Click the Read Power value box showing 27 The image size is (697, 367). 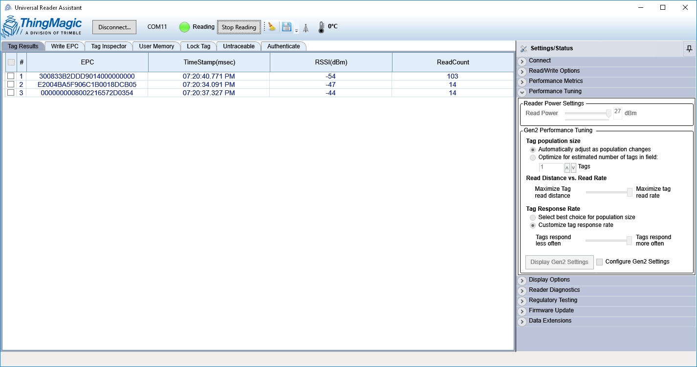coord(618,113)
